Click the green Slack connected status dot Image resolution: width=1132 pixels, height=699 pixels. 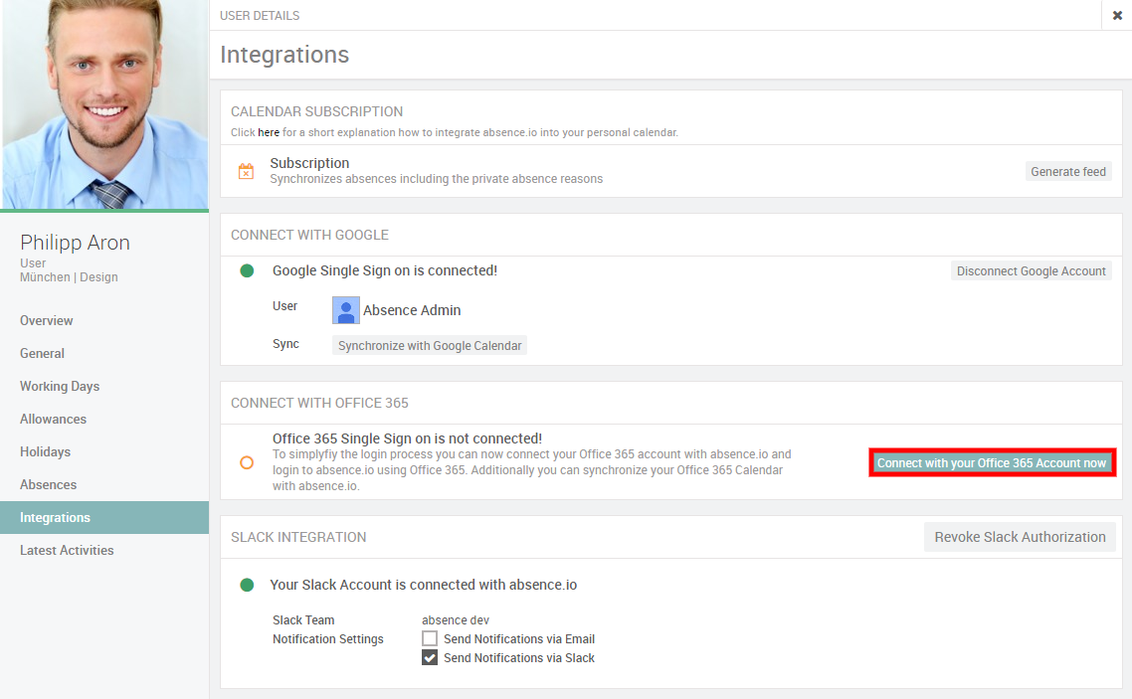point(247,585)
